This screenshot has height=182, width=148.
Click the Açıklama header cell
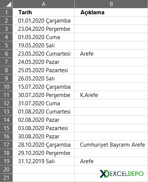pos(111,12)
